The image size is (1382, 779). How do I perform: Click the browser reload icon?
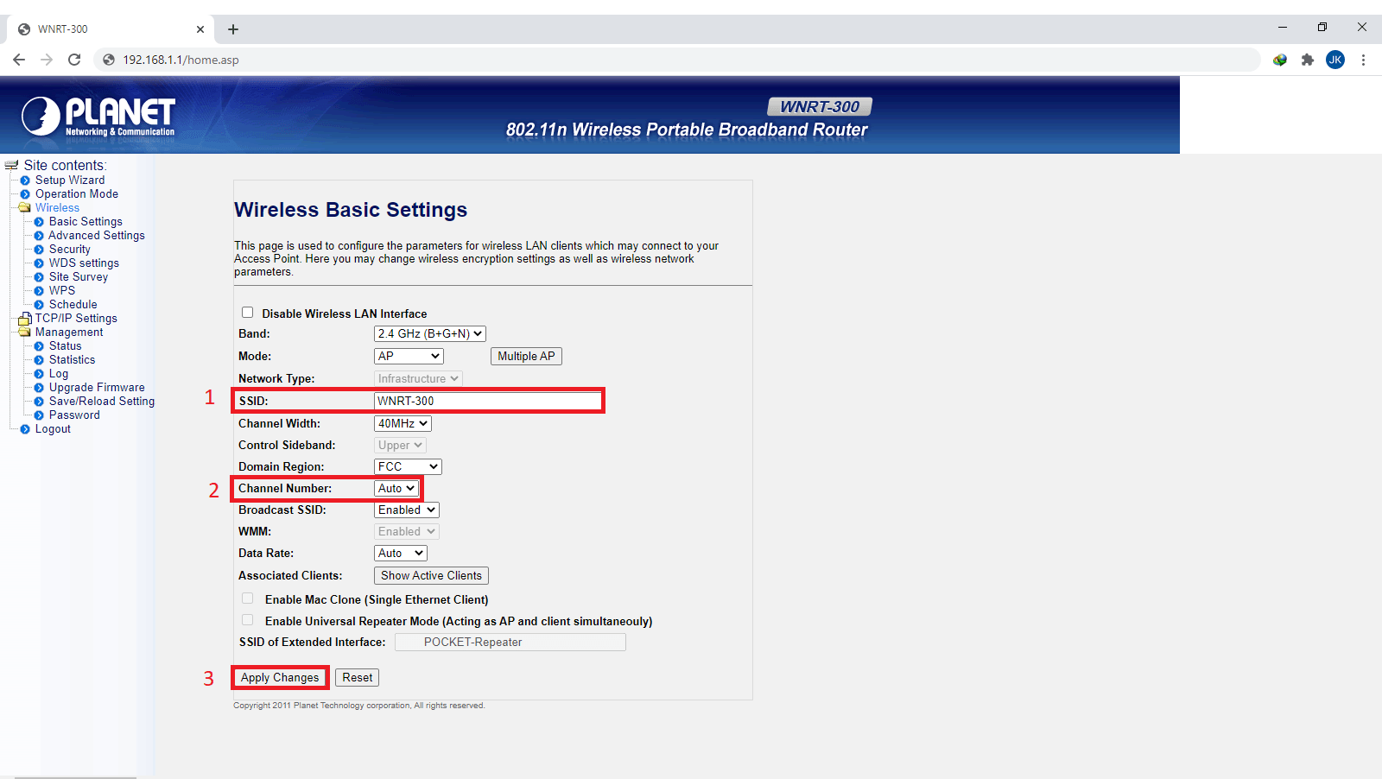click(x=74, y=60)
